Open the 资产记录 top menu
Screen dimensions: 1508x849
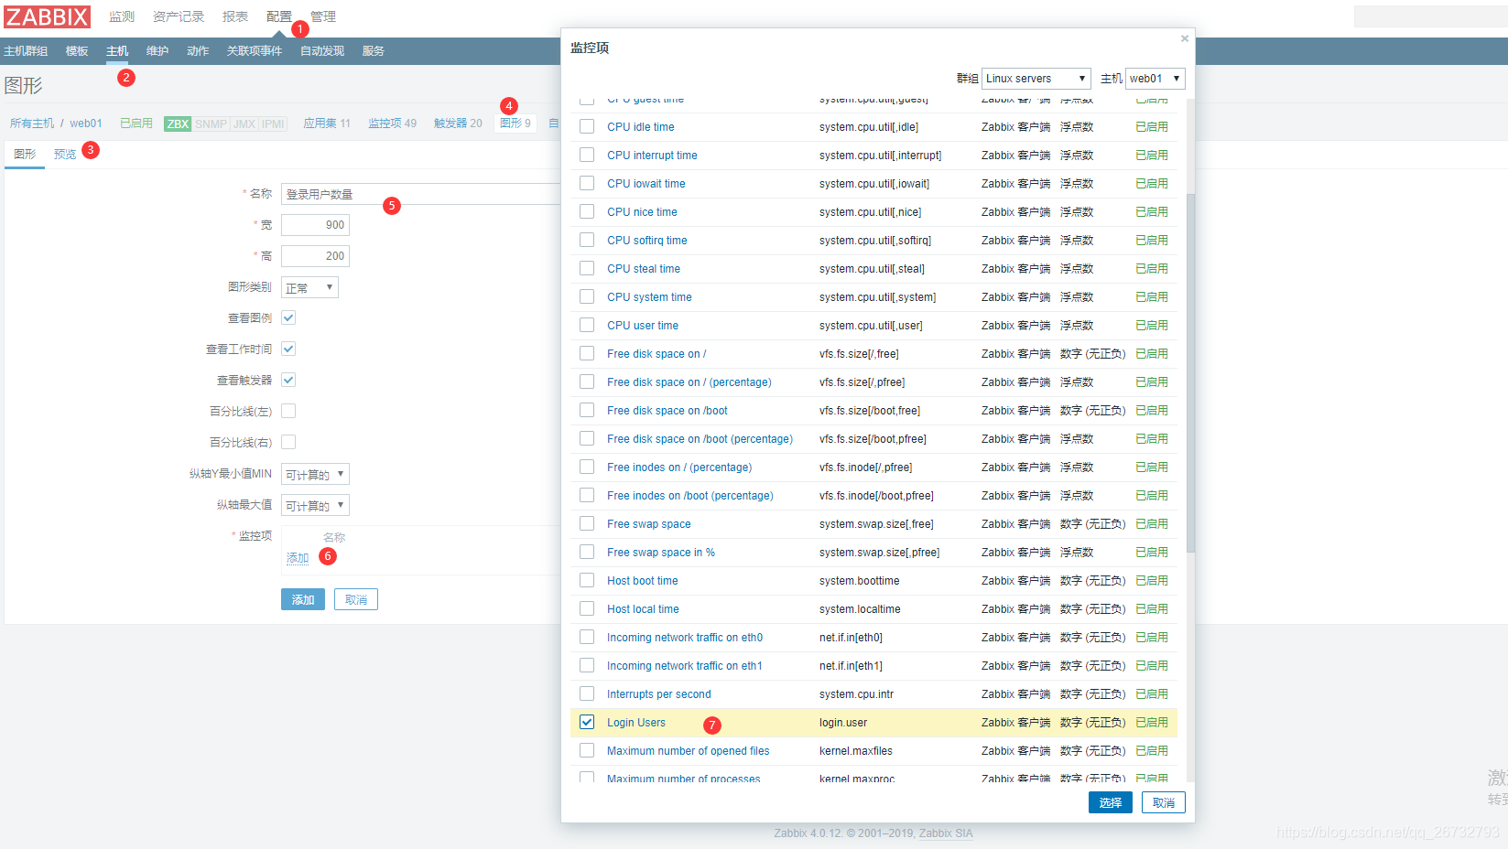[179, 16]
